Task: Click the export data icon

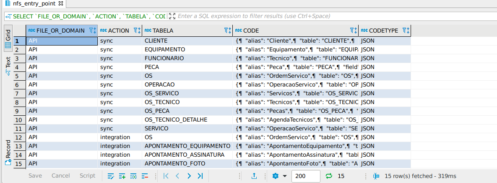Action: [x=254, y=176]
